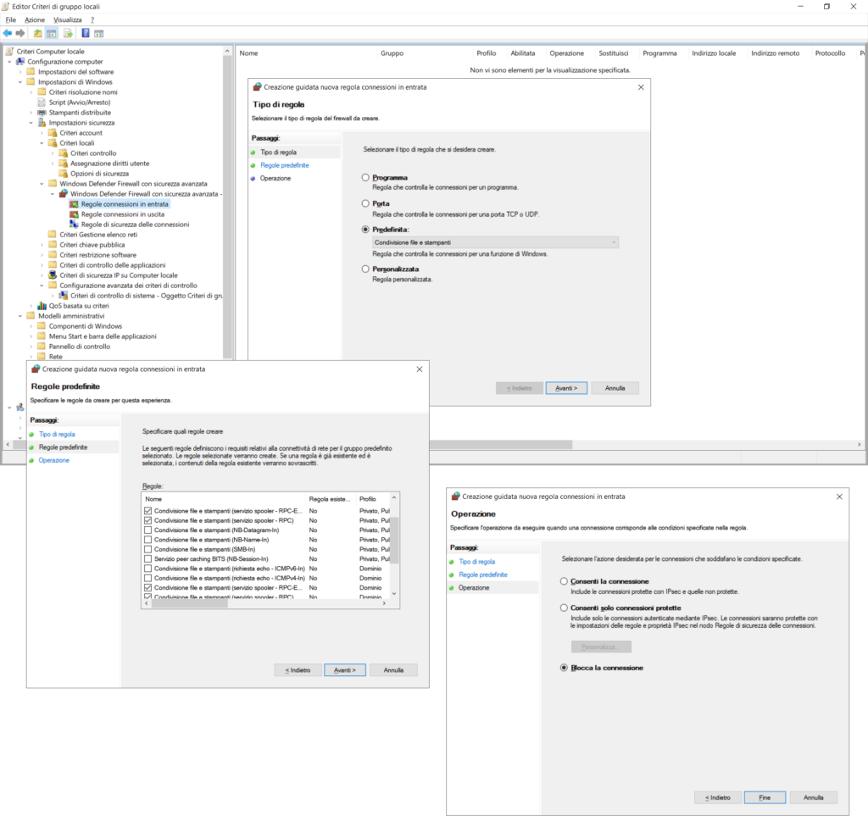Check the Servizio peer caching BITS checkbox
The image size is (868, 827).
point(147,559)
